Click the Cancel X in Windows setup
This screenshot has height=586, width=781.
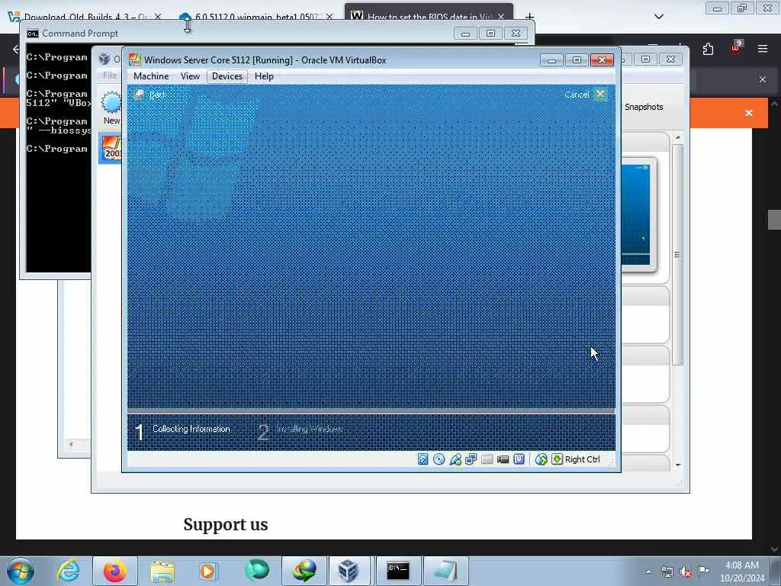tap(600, 94)
